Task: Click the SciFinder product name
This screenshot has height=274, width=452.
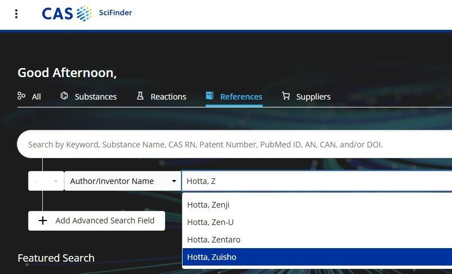Action: [x=116, y=13]
